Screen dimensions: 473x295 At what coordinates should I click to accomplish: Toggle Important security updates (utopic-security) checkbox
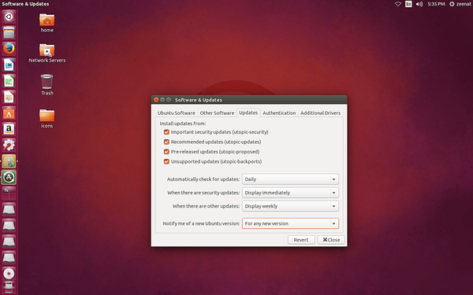166,132
